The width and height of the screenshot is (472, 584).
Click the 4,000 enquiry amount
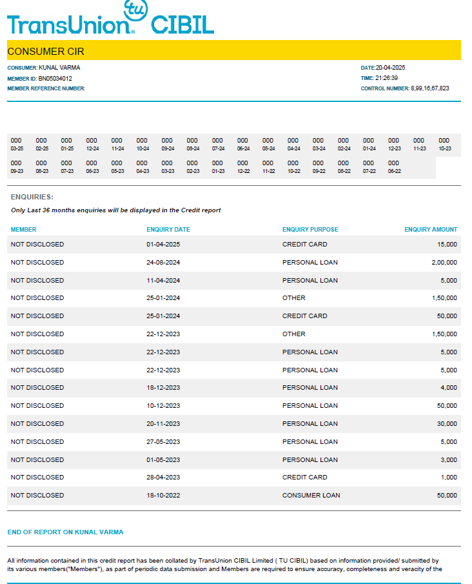click(449, 388)
